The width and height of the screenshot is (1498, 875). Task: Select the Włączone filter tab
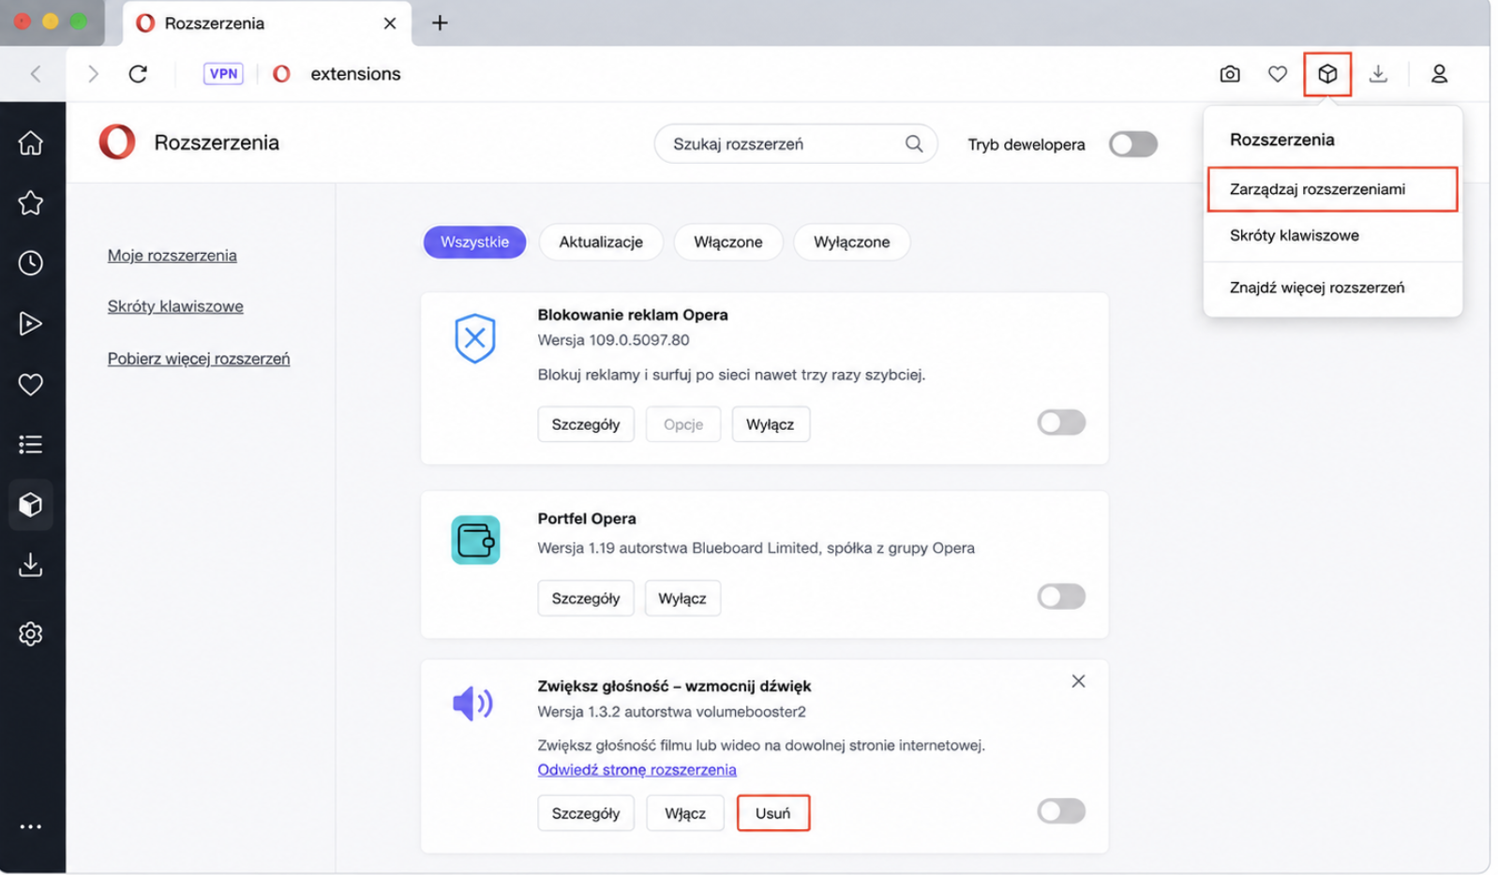pyautogui.click(x=728, y=242)
